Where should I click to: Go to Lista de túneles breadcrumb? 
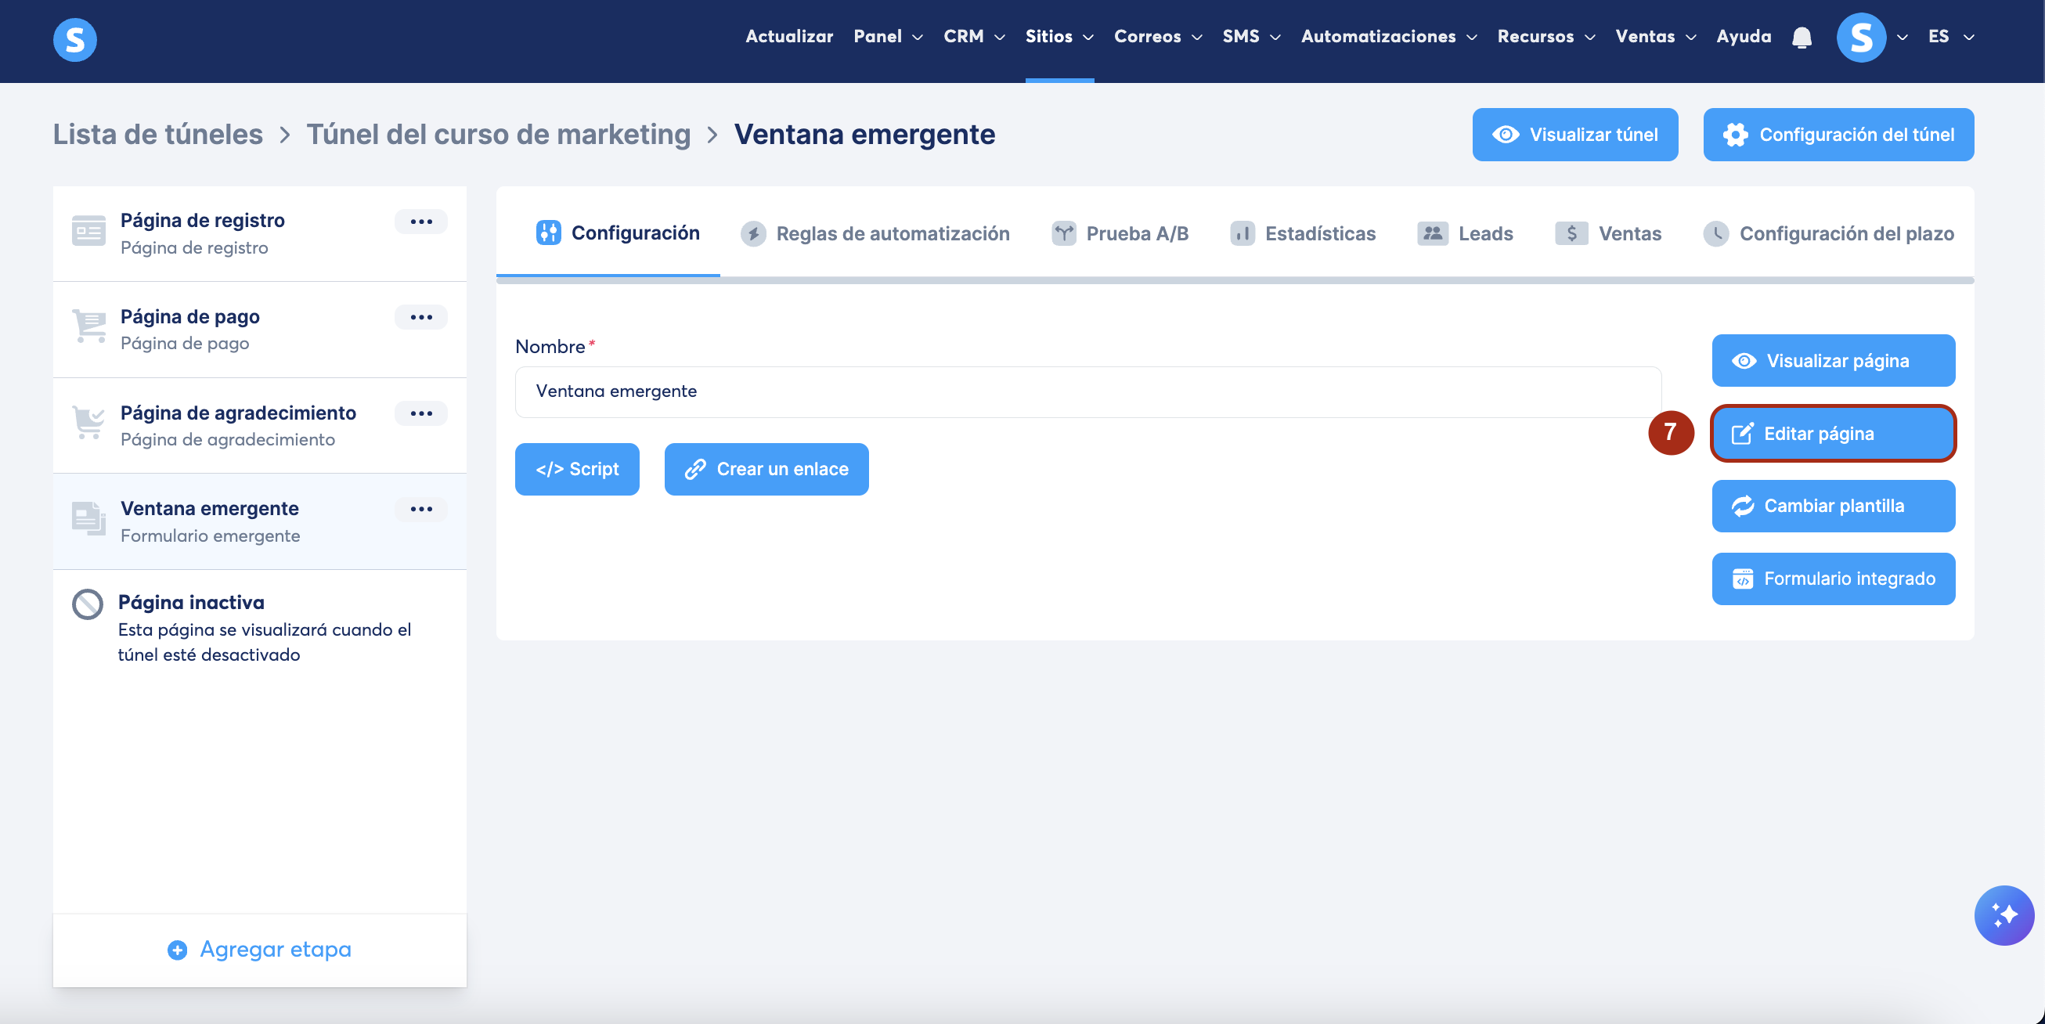click(158, 135)
